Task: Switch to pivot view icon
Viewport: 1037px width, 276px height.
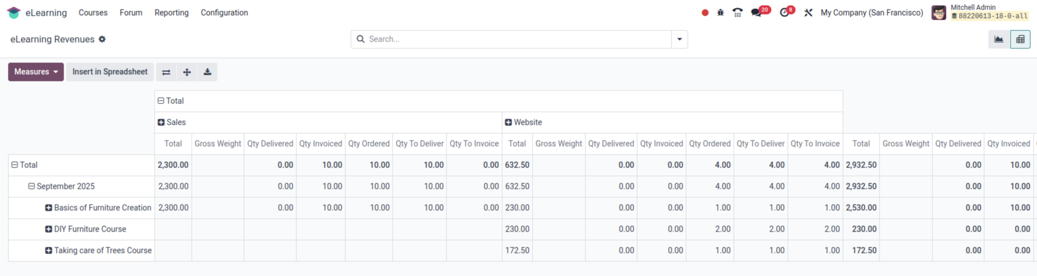Action: (x=1020, y=39)
